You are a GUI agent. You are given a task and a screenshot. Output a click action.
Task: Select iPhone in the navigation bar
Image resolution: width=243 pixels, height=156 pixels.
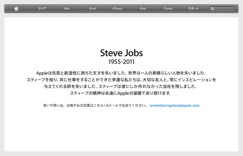[117, 8]
